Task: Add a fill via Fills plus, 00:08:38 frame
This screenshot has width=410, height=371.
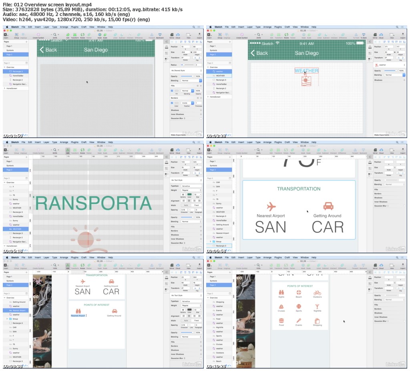Action: (x=201, y=342)
